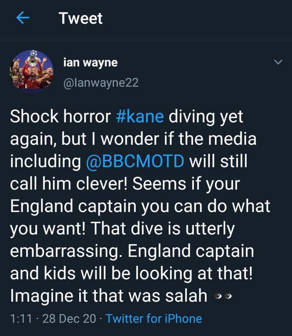The width and height of the screenshot is (292, 336).
Task: Click the "Tweet" header title
Action: pos(81,19)
